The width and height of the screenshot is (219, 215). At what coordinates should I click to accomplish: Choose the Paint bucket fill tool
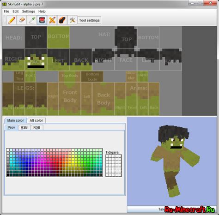click(x=42, y=20)
